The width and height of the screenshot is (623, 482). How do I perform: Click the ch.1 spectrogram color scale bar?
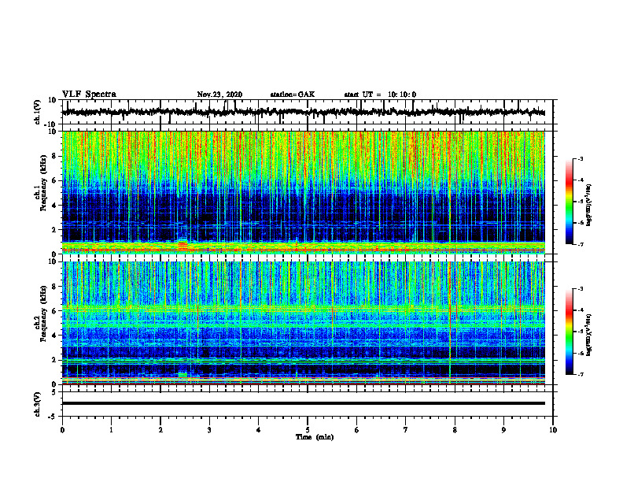coord(570,202)
